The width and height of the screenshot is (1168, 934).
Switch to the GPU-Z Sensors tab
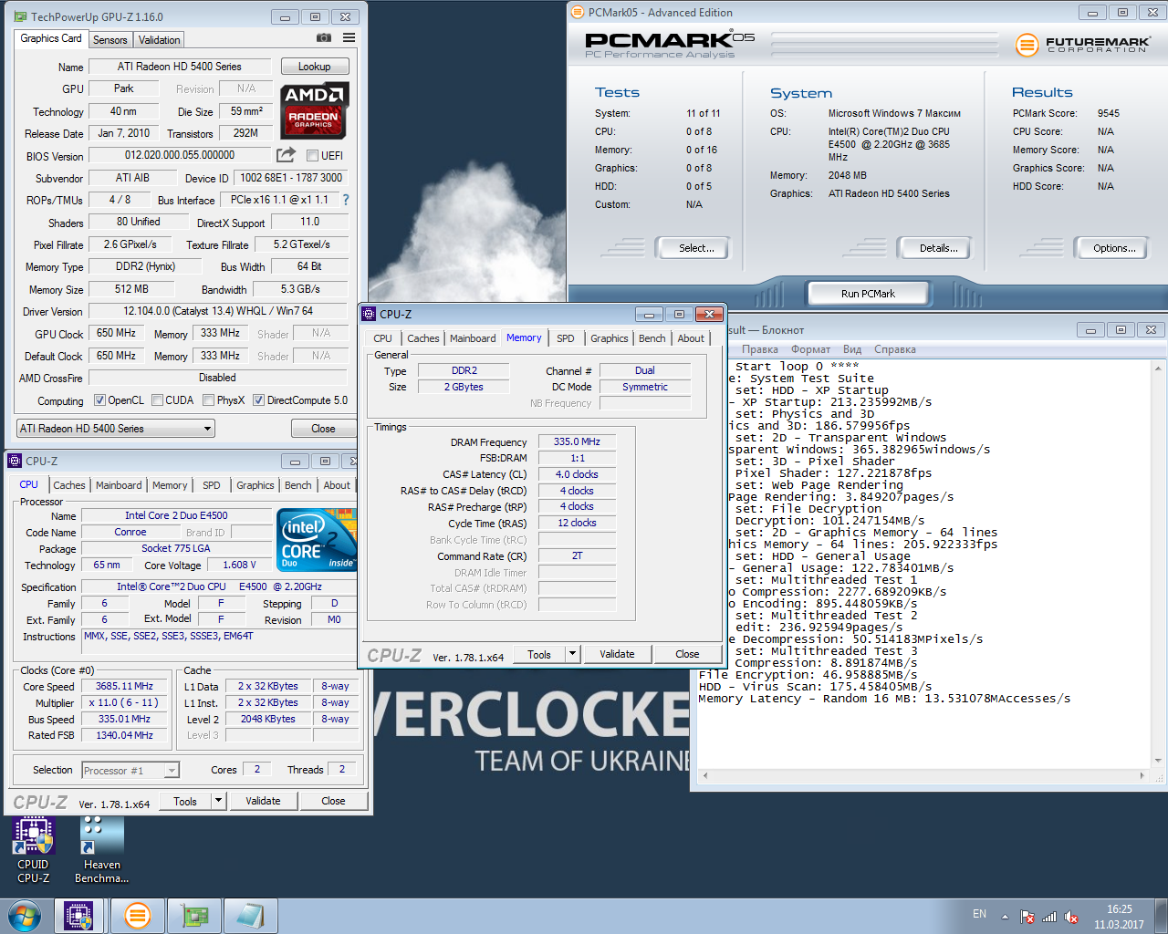pos(110,40)
